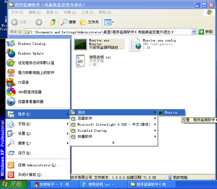This screenshot has width=217, height=189.
Task: Select the 启动 Startup folder in Programs
Action: coord(113,112)
